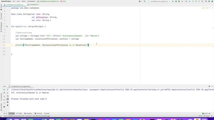Click the tool windows toggle at the status bar's left end
This screenshot has height=120, width=214.
tap(1, 116)
